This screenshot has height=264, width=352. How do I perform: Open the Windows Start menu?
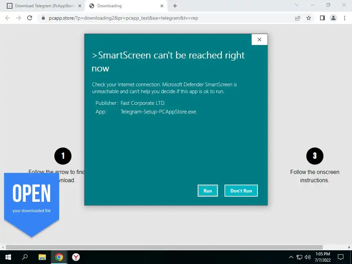tap(8, 257)
